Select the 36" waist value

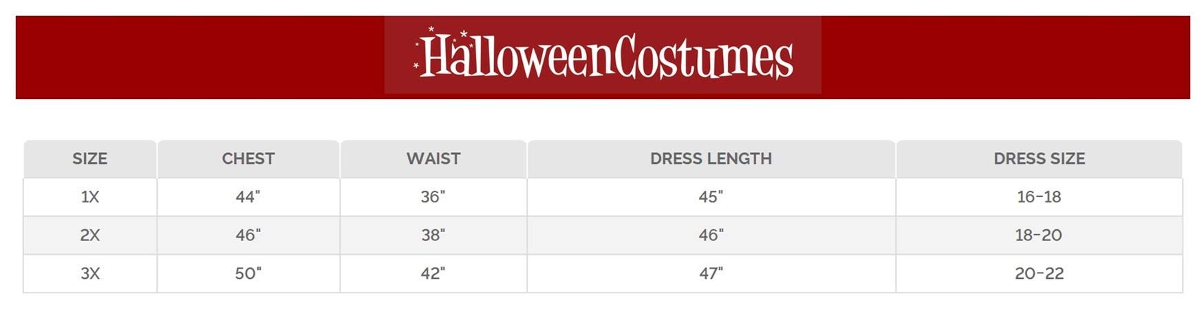pos(433,197)
